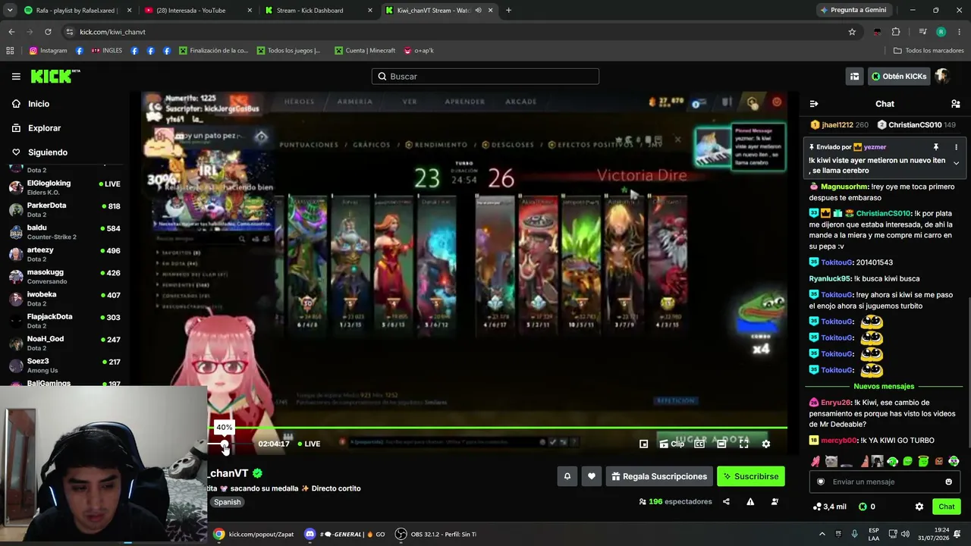Viewport: 971px width, 546px height.
Task: Click the chat identity badge icon
Action: [820, 482]
